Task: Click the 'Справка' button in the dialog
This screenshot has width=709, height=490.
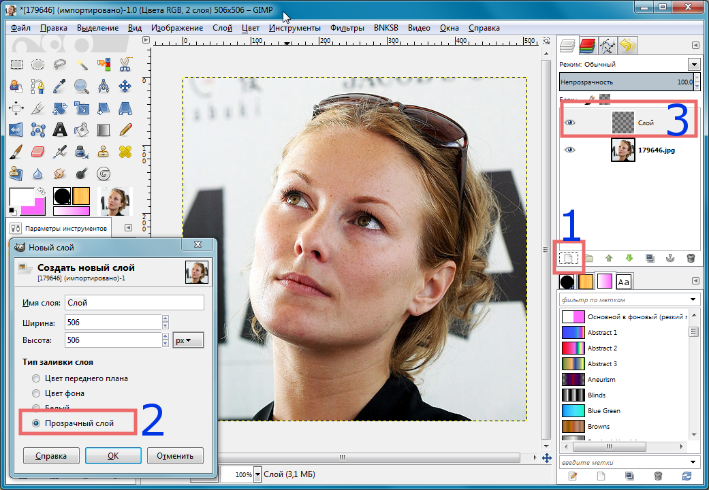Action: click(51, 456)
